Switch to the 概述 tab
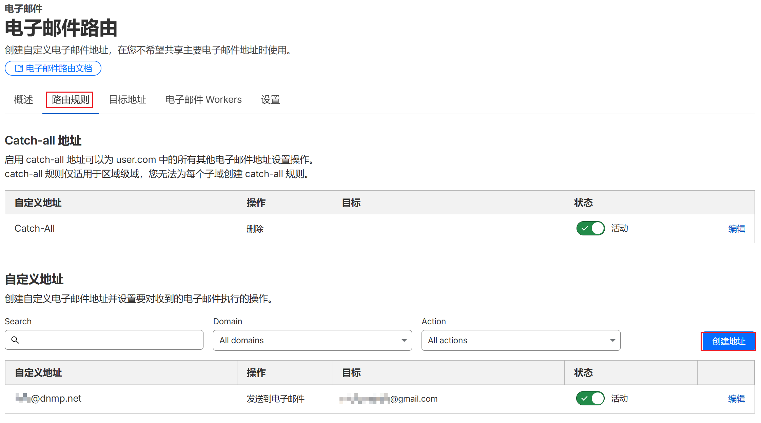This screenshot has height=423, width=761. [x=23, y=100]
